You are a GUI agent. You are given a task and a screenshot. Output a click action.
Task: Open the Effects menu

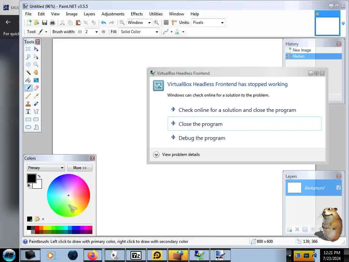(137, 14)
